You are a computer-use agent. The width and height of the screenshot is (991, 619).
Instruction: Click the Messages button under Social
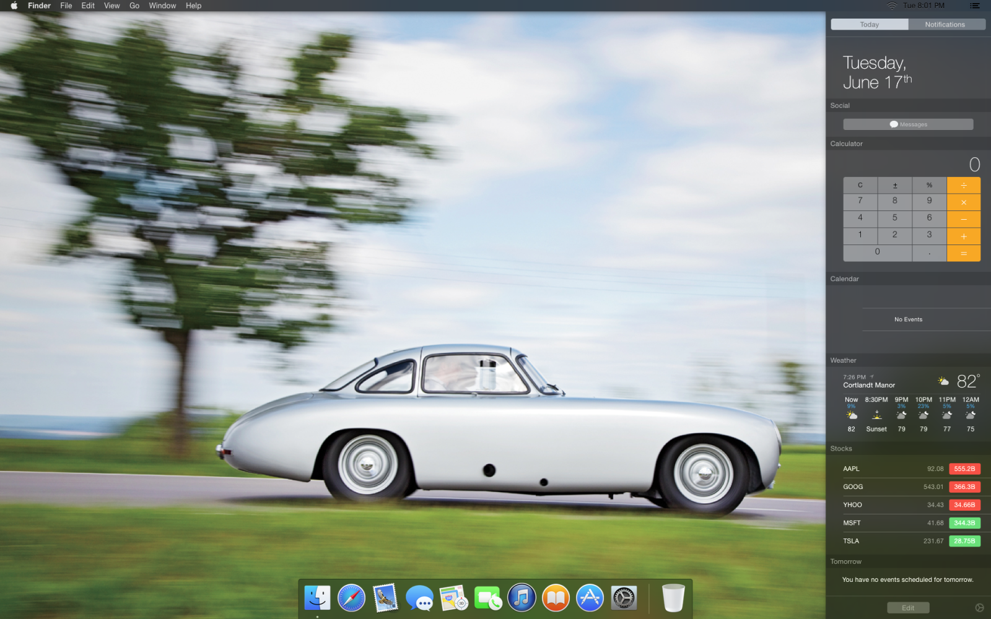point(908,124)
